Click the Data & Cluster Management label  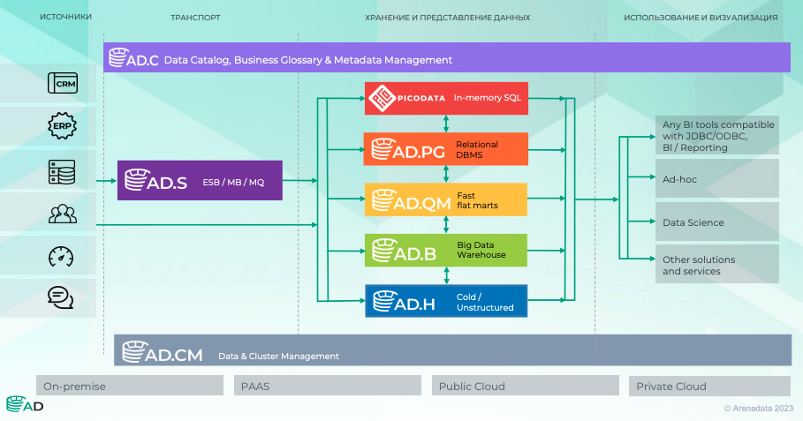[x=278, y=356]
